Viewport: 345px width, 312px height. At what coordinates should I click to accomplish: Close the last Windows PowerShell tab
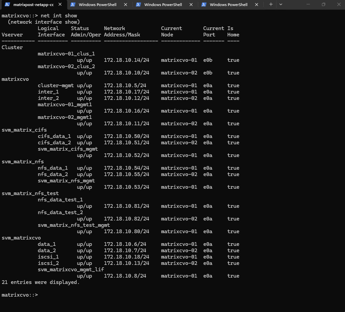(257, 5)
